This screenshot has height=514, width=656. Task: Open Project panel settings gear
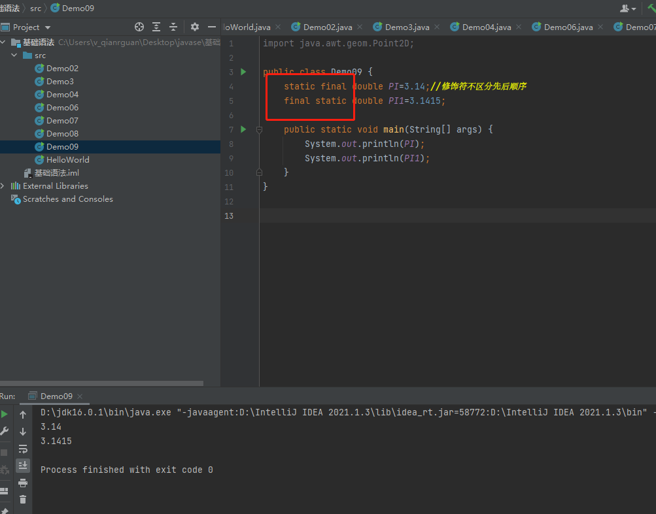pyautogui.click(x=194, y=27)
